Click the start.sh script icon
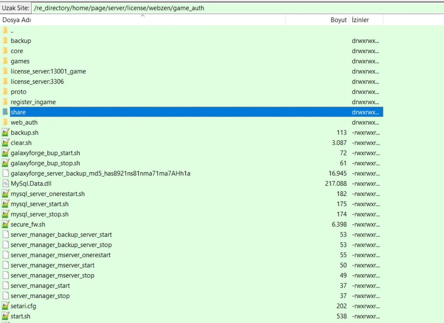 (5, 316)
